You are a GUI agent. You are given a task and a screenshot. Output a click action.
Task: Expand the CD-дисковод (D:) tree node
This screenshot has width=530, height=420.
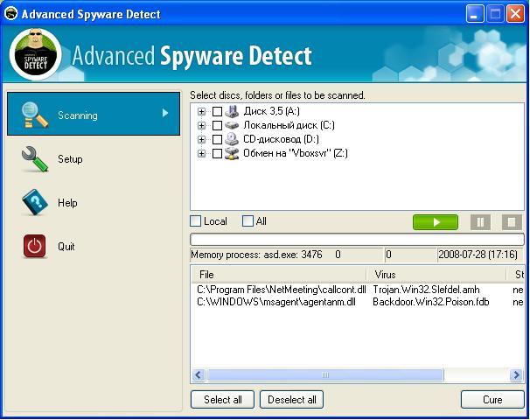(x=201, y=139)
